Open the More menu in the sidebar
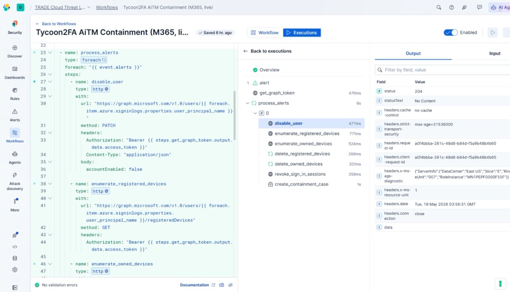The height and width of the screenshot is (292, 510). coord(15,205)
